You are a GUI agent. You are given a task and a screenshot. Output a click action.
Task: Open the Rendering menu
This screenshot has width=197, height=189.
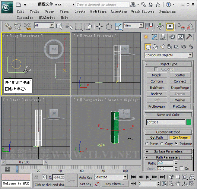[168, 12]
